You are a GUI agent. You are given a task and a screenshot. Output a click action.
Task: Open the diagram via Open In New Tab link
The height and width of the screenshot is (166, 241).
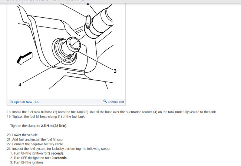coord(26,102)
